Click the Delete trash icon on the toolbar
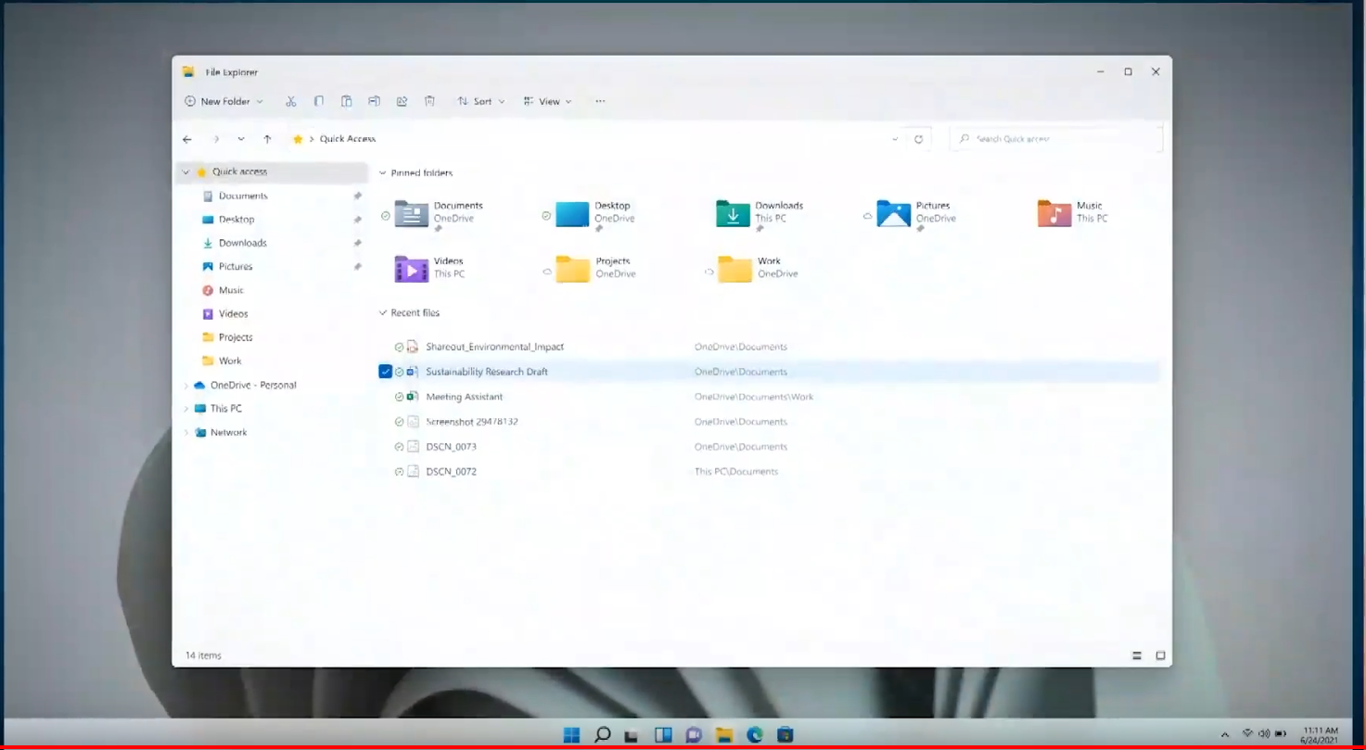 coord(429,101)
